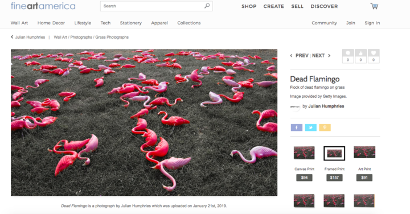Open the SHOP menu

point(249,6)
